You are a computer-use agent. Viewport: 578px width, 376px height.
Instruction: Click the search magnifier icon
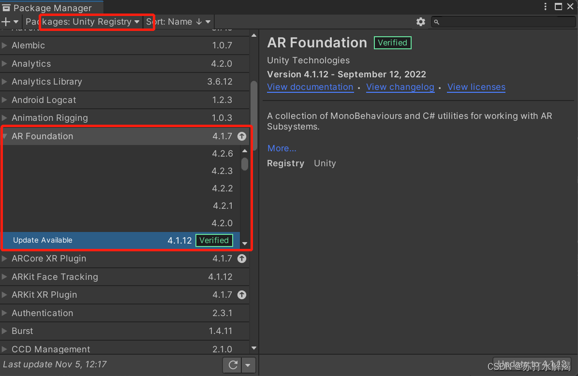coord(436,22)
